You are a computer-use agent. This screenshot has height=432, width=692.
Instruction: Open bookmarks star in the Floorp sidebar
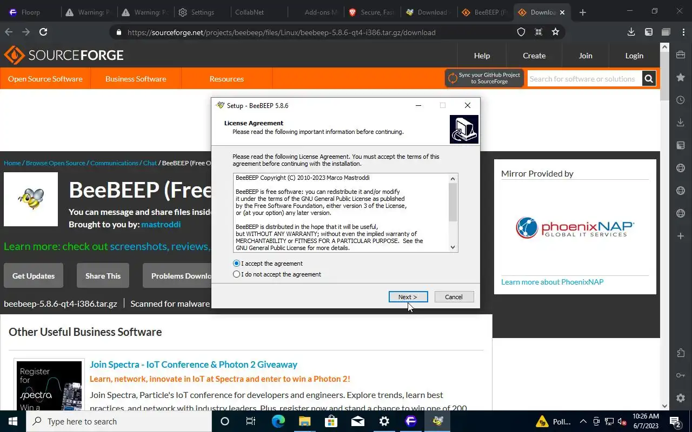[x=681, y=78]
